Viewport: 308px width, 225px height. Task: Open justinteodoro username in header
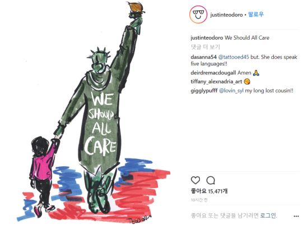click(226, 15)
